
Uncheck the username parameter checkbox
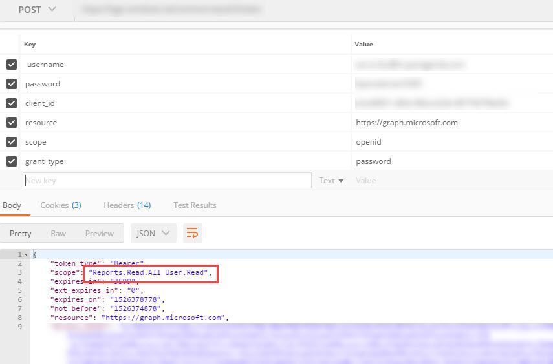[x=12, y=65]
